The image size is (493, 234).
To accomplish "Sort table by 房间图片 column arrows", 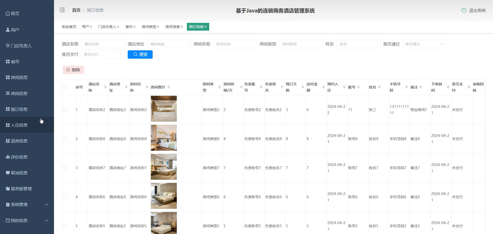I will [x=168, y=87].
